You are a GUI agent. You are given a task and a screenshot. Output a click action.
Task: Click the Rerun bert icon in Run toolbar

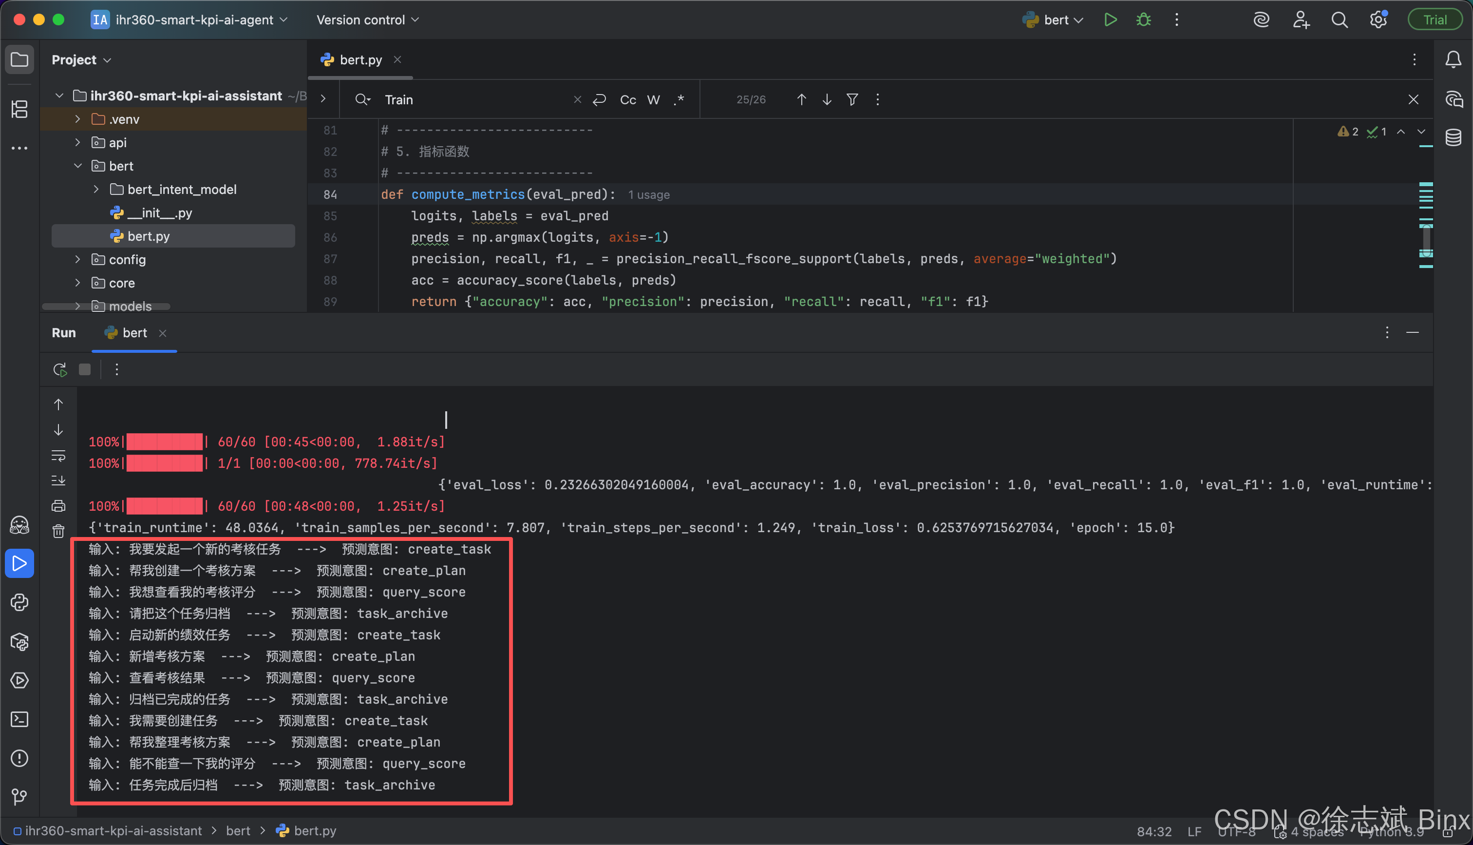pos(60,370)
